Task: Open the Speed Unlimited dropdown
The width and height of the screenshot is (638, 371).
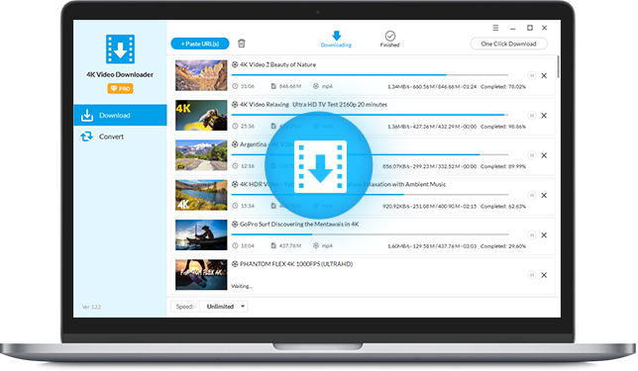Action: (223, 306)
